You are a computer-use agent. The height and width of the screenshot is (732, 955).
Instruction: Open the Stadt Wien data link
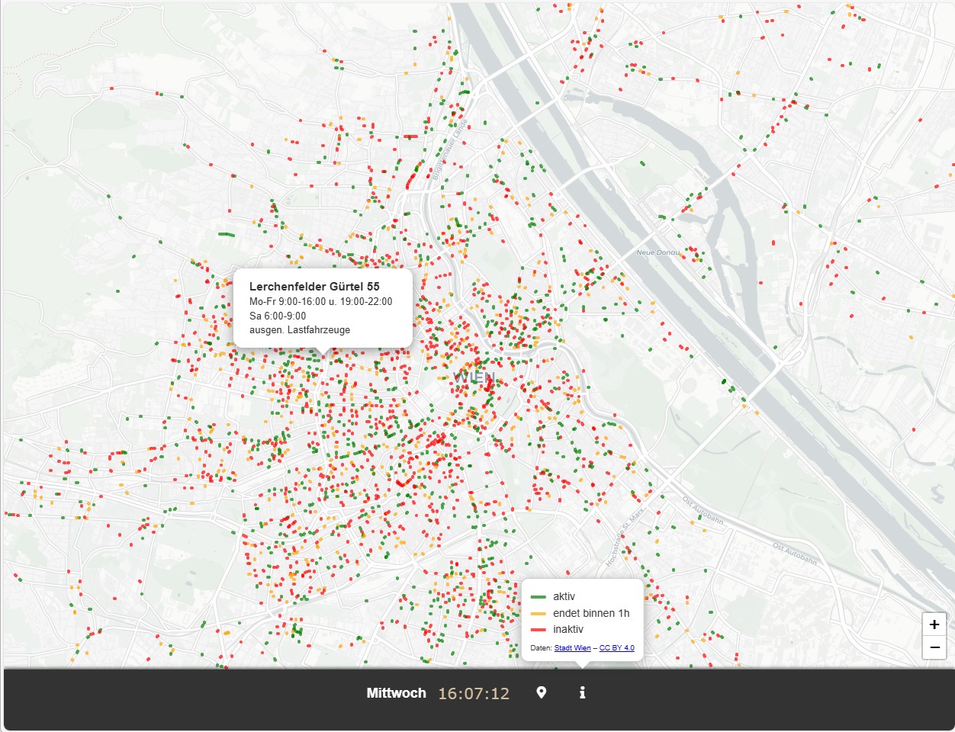pyautogui.click(x=572, y=648)
